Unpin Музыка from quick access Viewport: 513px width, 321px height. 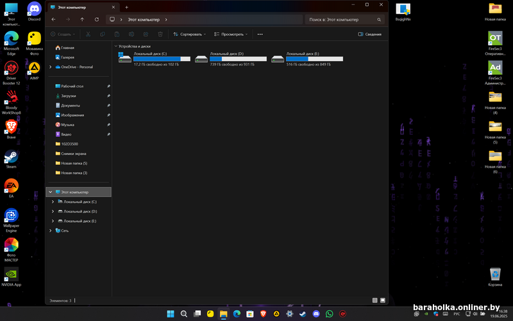click(x=108, y=125)
